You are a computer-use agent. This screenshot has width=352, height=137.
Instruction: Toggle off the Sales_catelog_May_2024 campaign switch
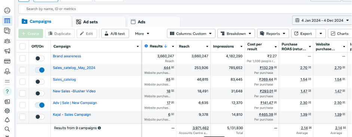coord(40,70)
